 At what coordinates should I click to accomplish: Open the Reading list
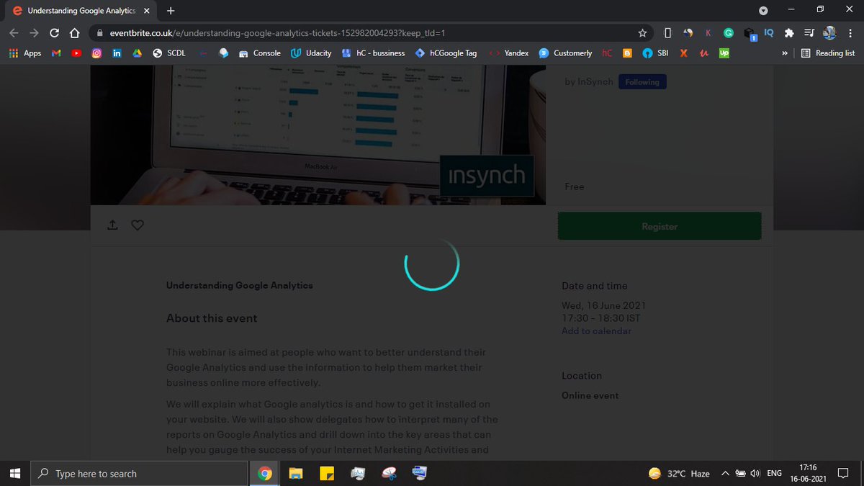[828, 53]
